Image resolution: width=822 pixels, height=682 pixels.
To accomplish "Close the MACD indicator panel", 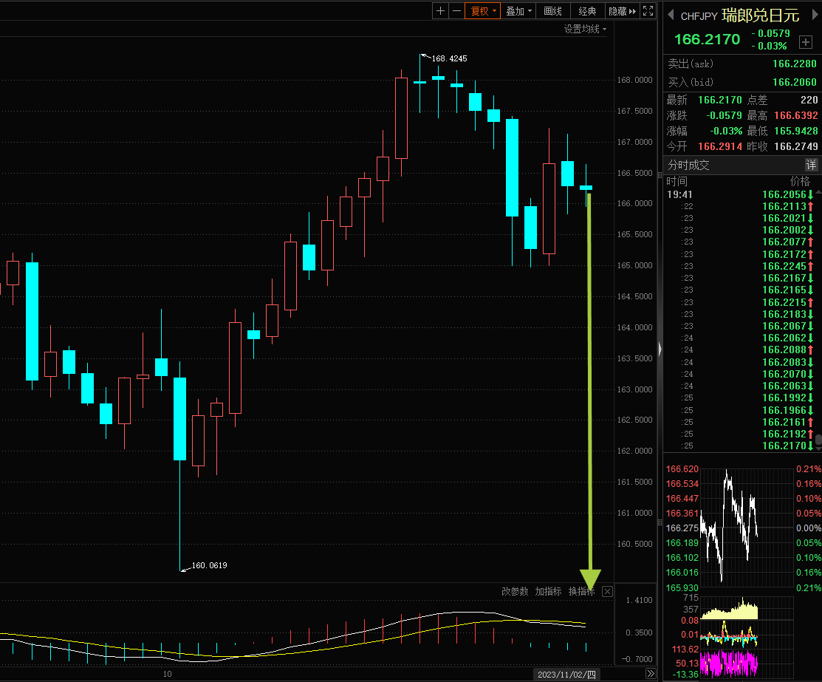I will 607,592.
